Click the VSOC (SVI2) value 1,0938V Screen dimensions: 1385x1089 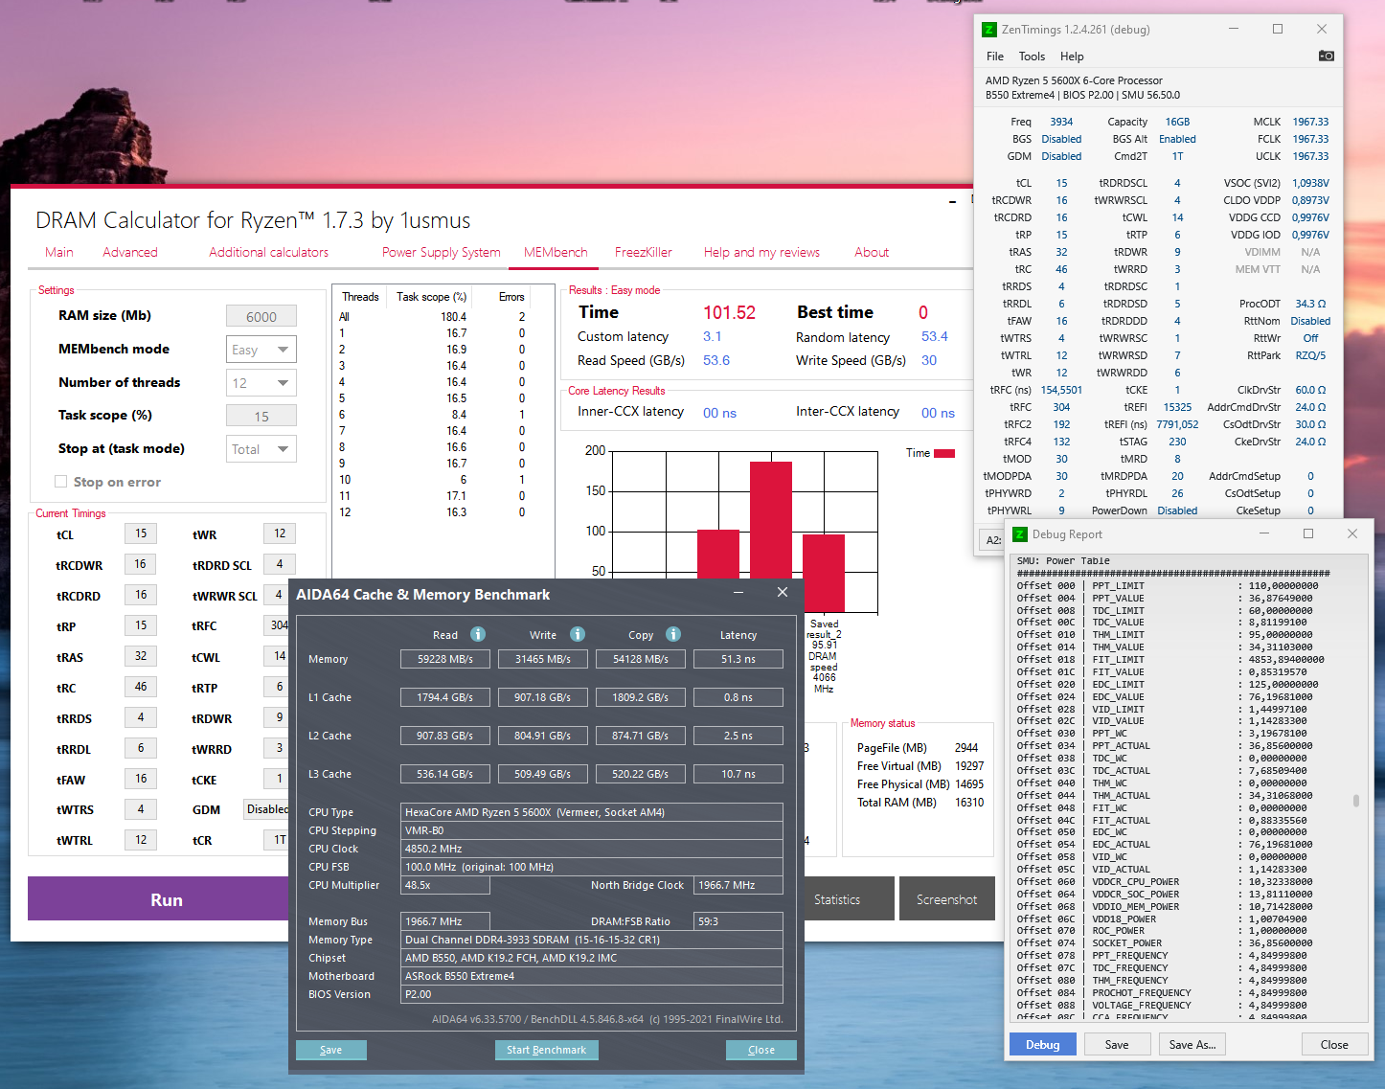(1310, 183)
